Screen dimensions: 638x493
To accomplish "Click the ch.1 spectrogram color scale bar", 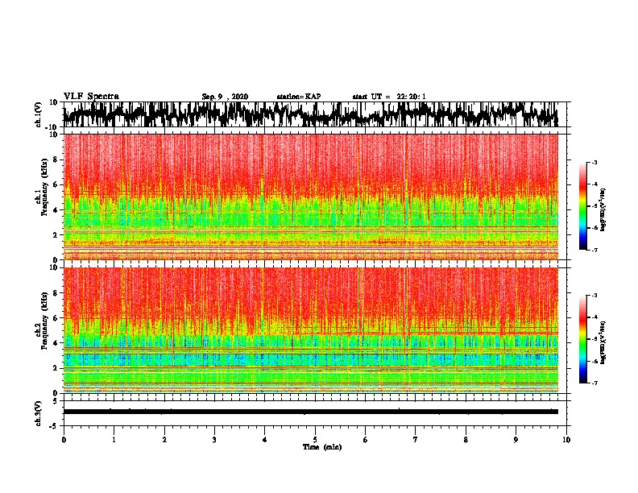I will pyautogui.click(x=582, y=206).
